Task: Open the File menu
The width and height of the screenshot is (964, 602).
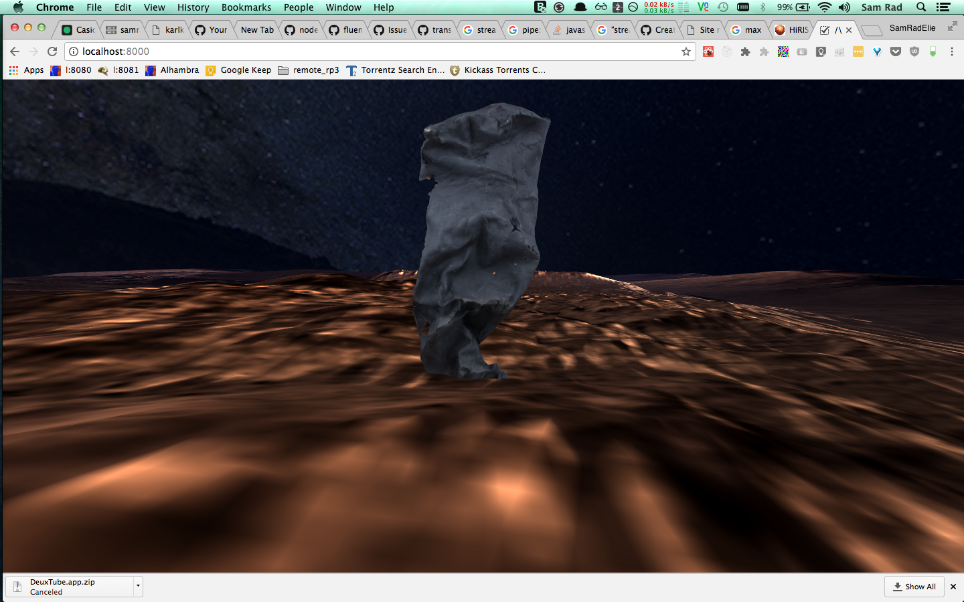Action: [x=94, y=7]
